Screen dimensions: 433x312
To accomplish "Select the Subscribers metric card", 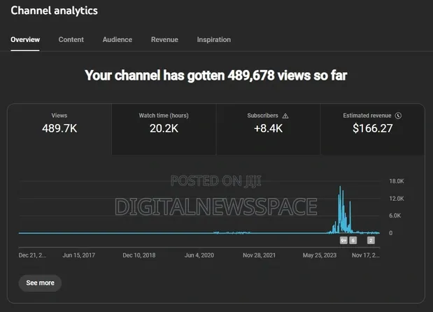I will pos(268,129).
